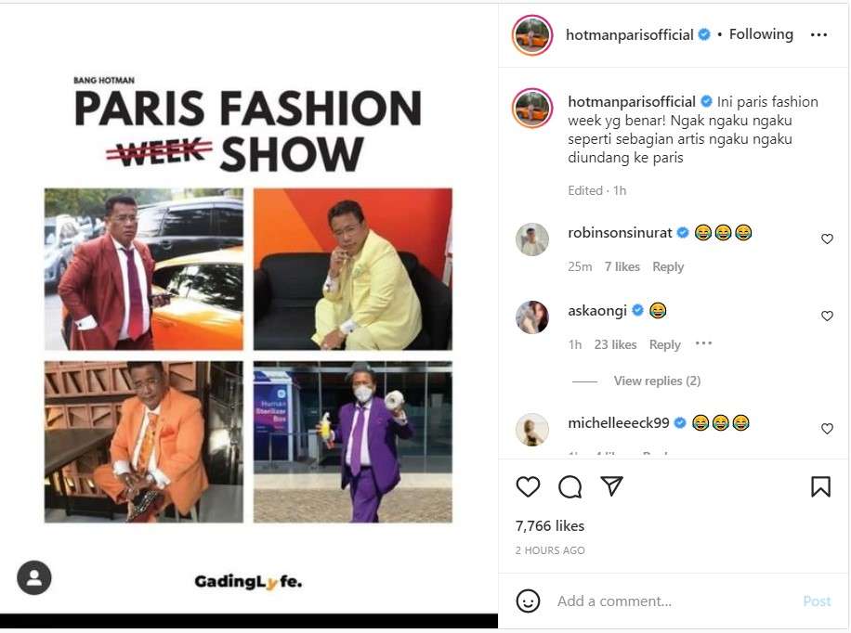Image resolution: width=851 pixels, height=633 pixels.
Task: Open options menu beside askaongi's comment
Action: (x=703, y=343)
